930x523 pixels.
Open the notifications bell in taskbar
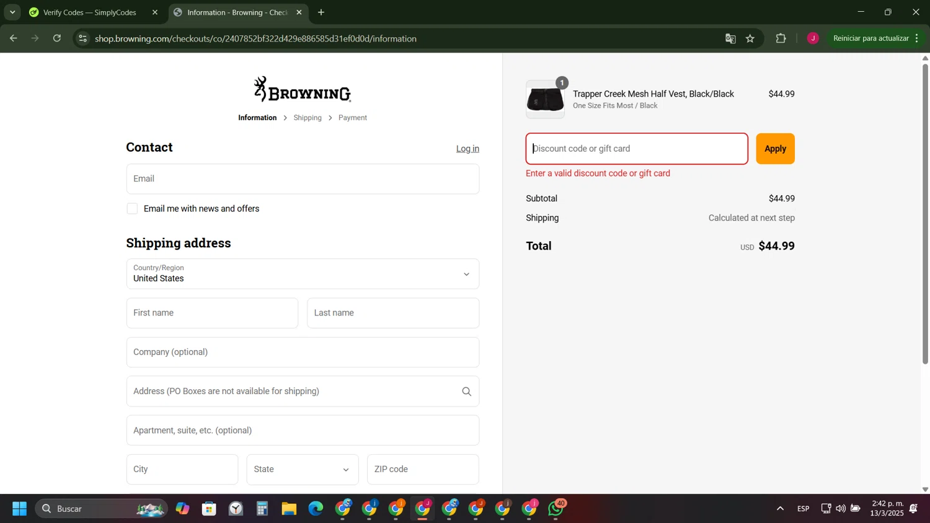pos(913,509)
